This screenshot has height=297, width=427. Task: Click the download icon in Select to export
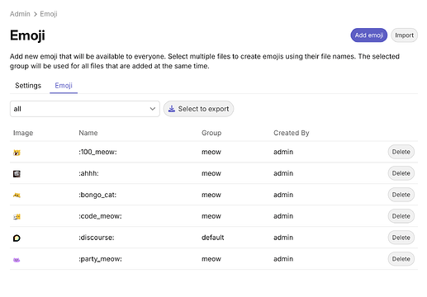tap(172, 109)
